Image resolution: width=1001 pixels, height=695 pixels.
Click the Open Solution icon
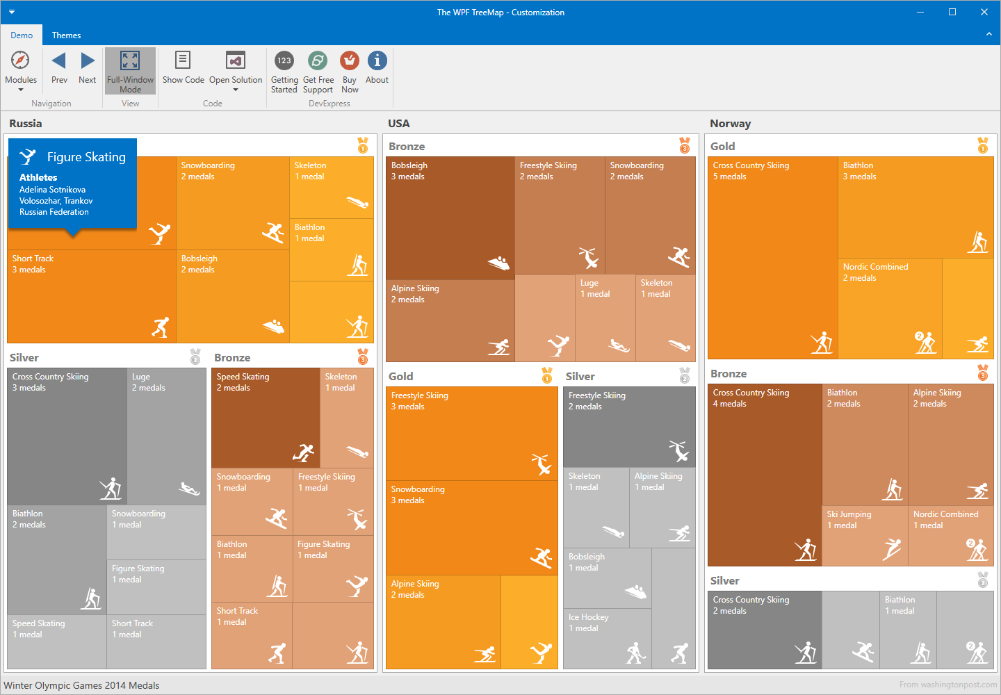235,60
